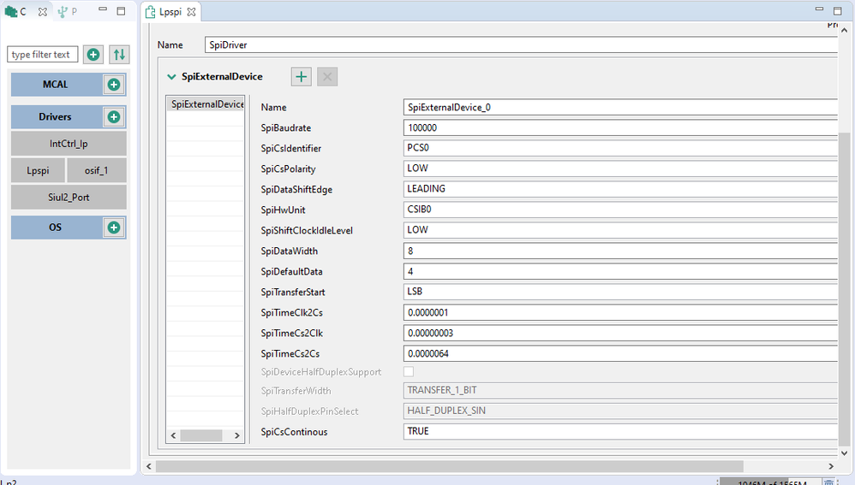
Task: Open the IntCtrl_Ip driver component
Action: click(x=69, y=144)
